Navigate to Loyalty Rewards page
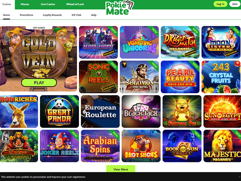This screenshot has height=181, width=241. 52,15
